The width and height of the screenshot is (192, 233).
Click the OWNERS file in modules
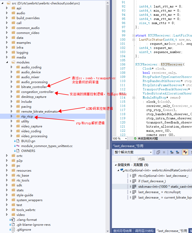(x=28, y=151)
